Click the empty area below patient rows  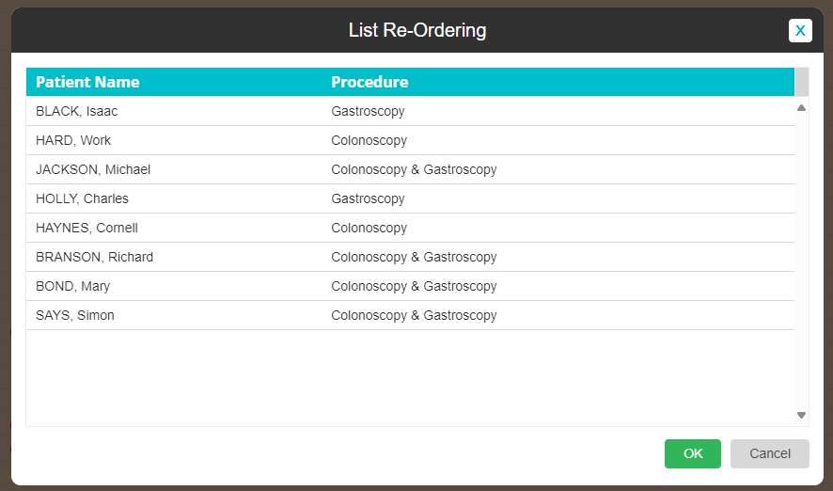click(x=410, y=378)
